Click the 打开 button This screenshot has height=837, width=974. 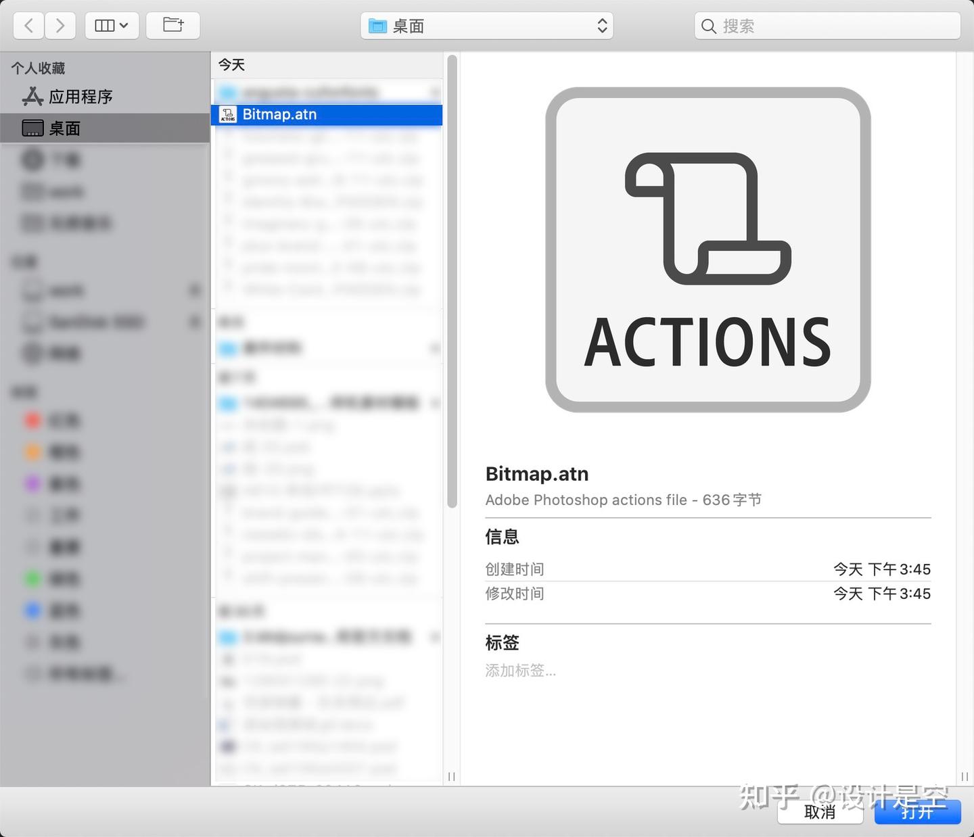click(917, 811)
